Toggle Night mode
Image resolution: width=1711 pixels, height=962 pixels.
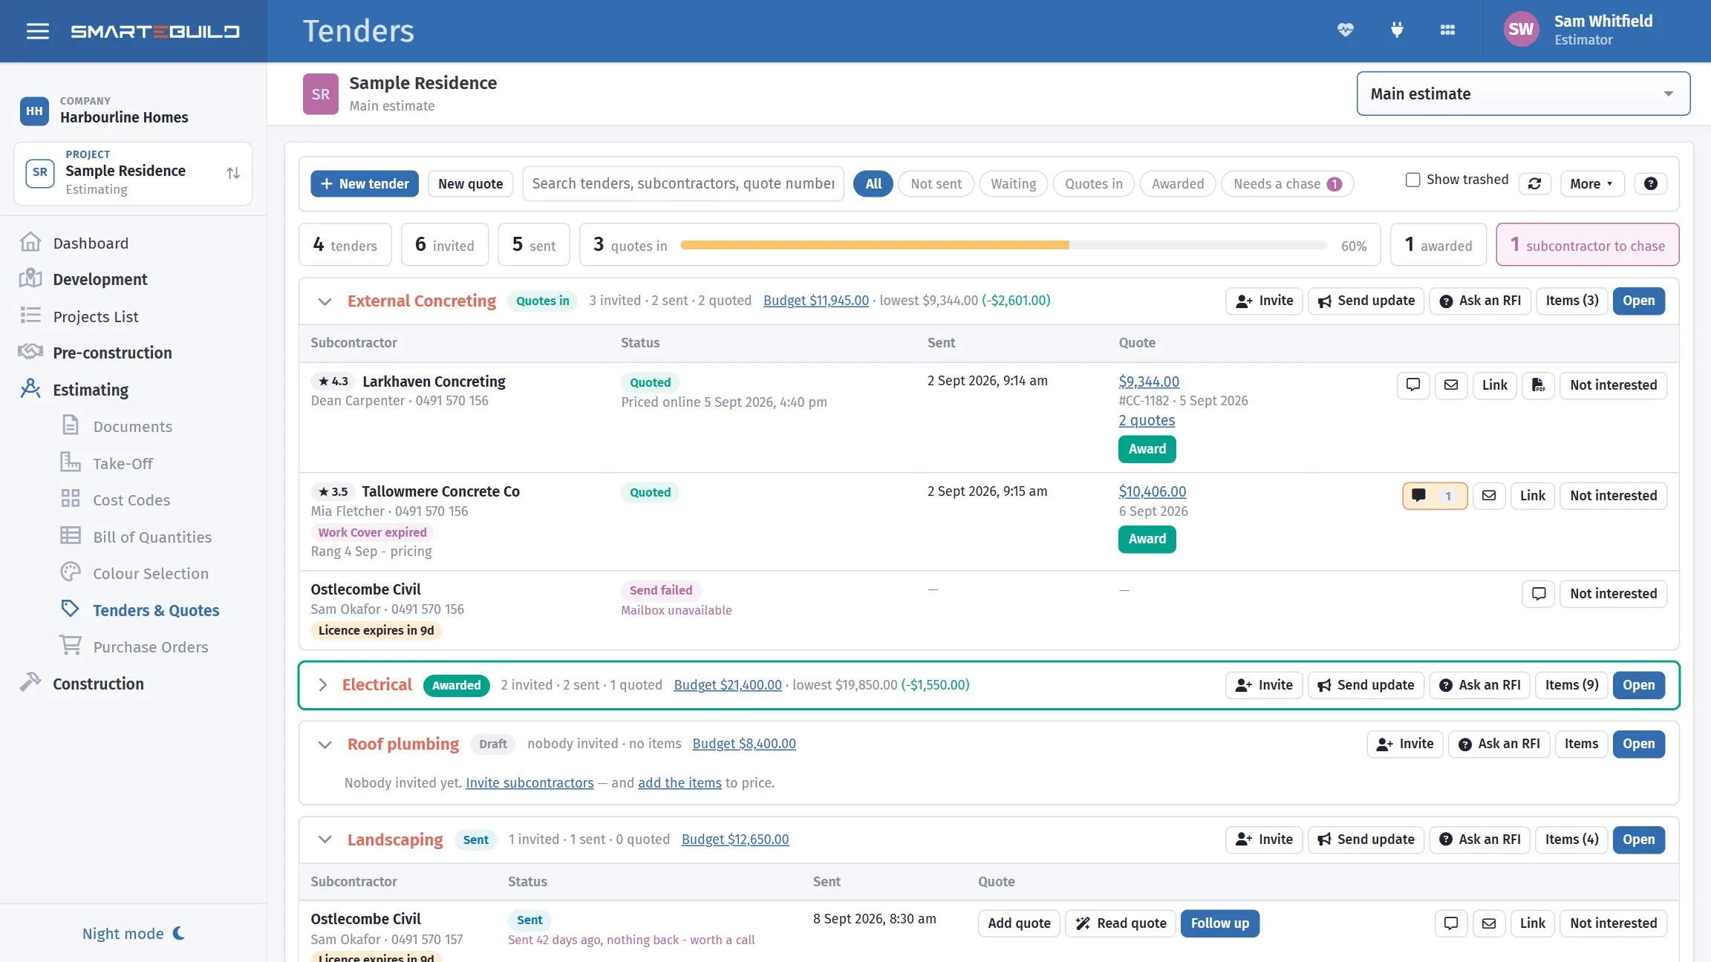[x=133, y=933]
